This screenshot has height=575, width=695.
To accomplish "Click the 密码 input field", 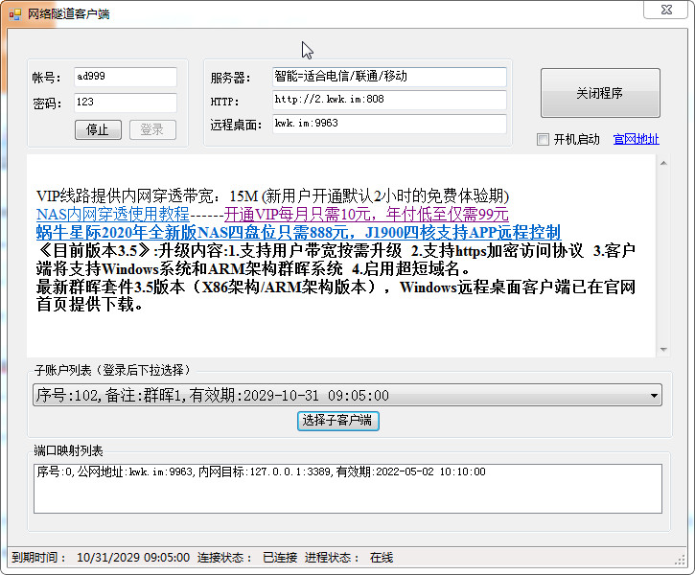I will click(x=125, y=103).
